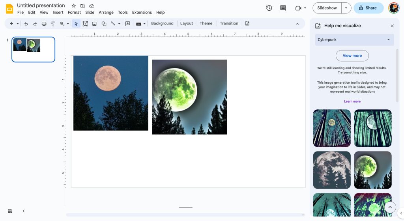404x221 pixels.
Task: Open version history clock icon
Action: pyautogui.click(x=269, y=8)
